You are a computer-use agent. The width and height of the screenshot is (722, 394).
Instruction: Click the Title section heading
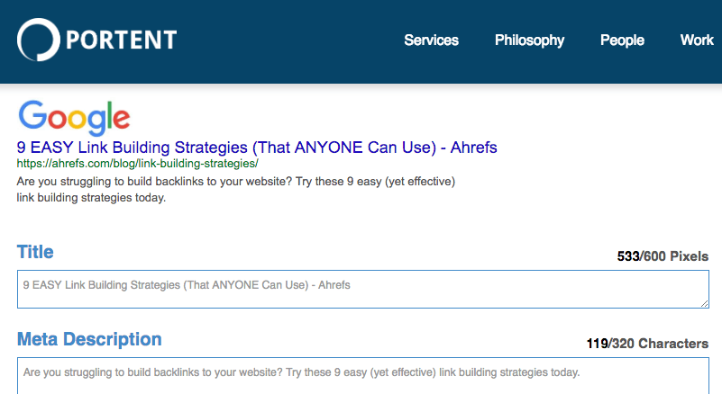[35, 252]
